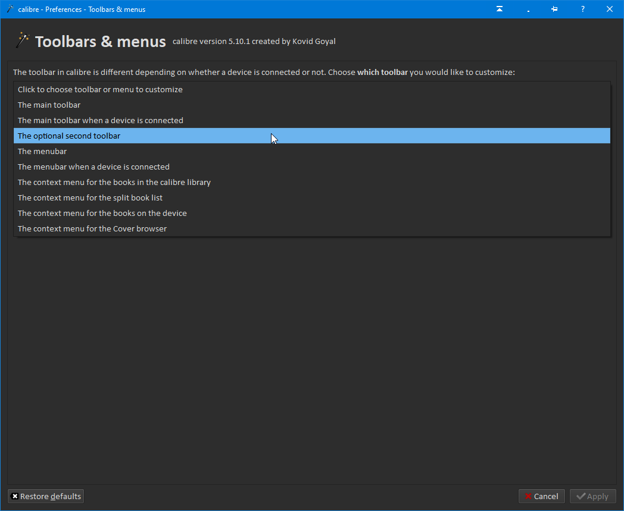Select context menu for books in calibre library
The height and width of the screenshot is (511, 624).
click(311, 183)
